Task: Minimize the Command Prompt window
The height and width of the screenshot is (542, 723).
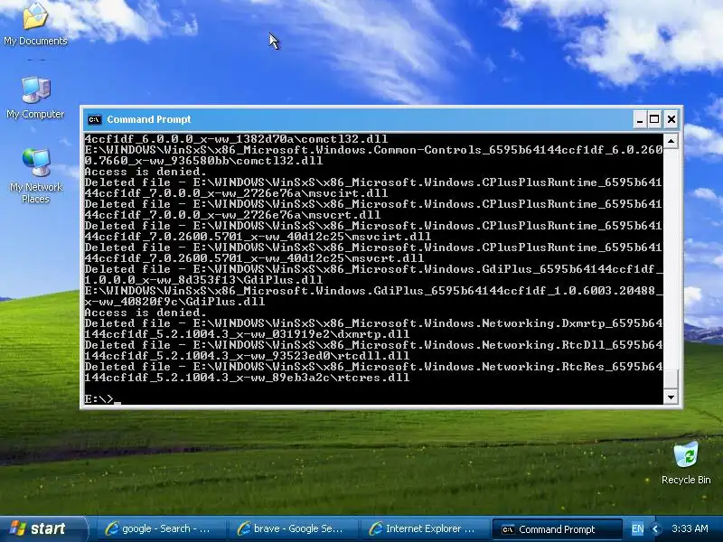Action: pos(640,120)
